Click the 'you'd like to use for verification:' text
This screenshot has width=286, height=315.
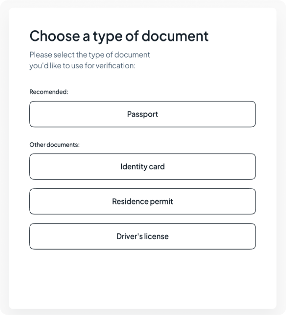tap(82, 66)
